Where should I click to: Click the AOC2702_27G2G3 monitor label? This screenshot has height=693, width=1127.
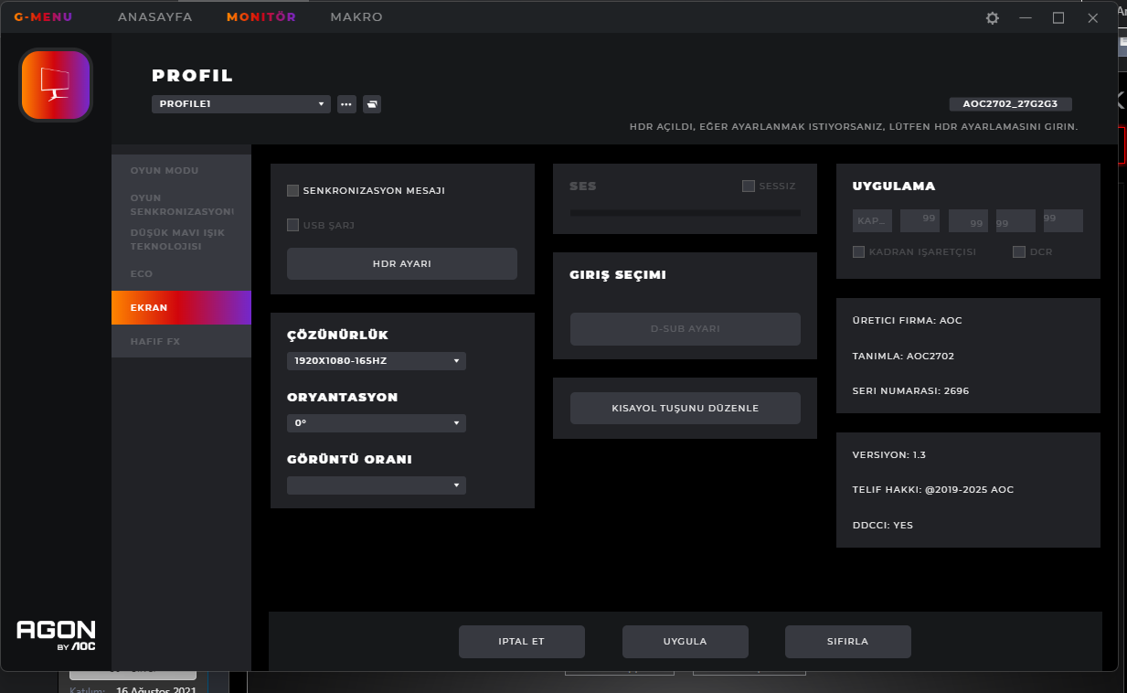click(1010, 104)
